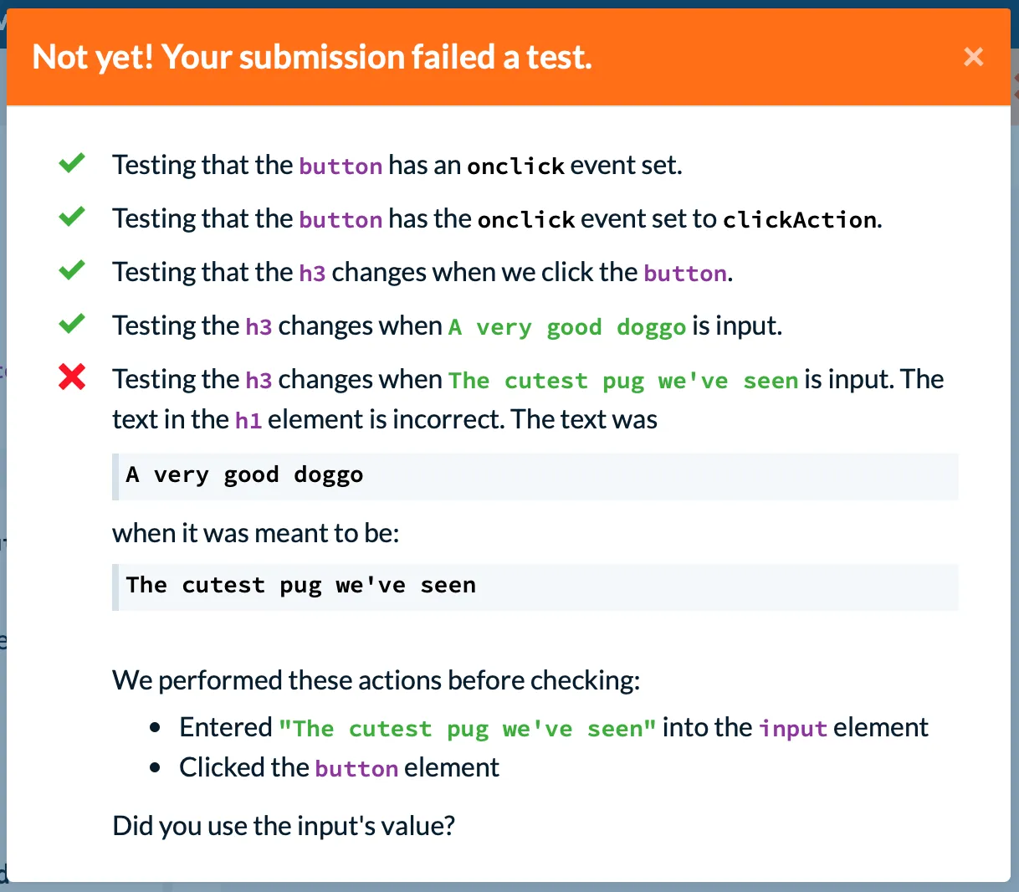1019x892 pixels.
Task: Click the green checkmark for the onclick event test
Action: coord(72,162)
